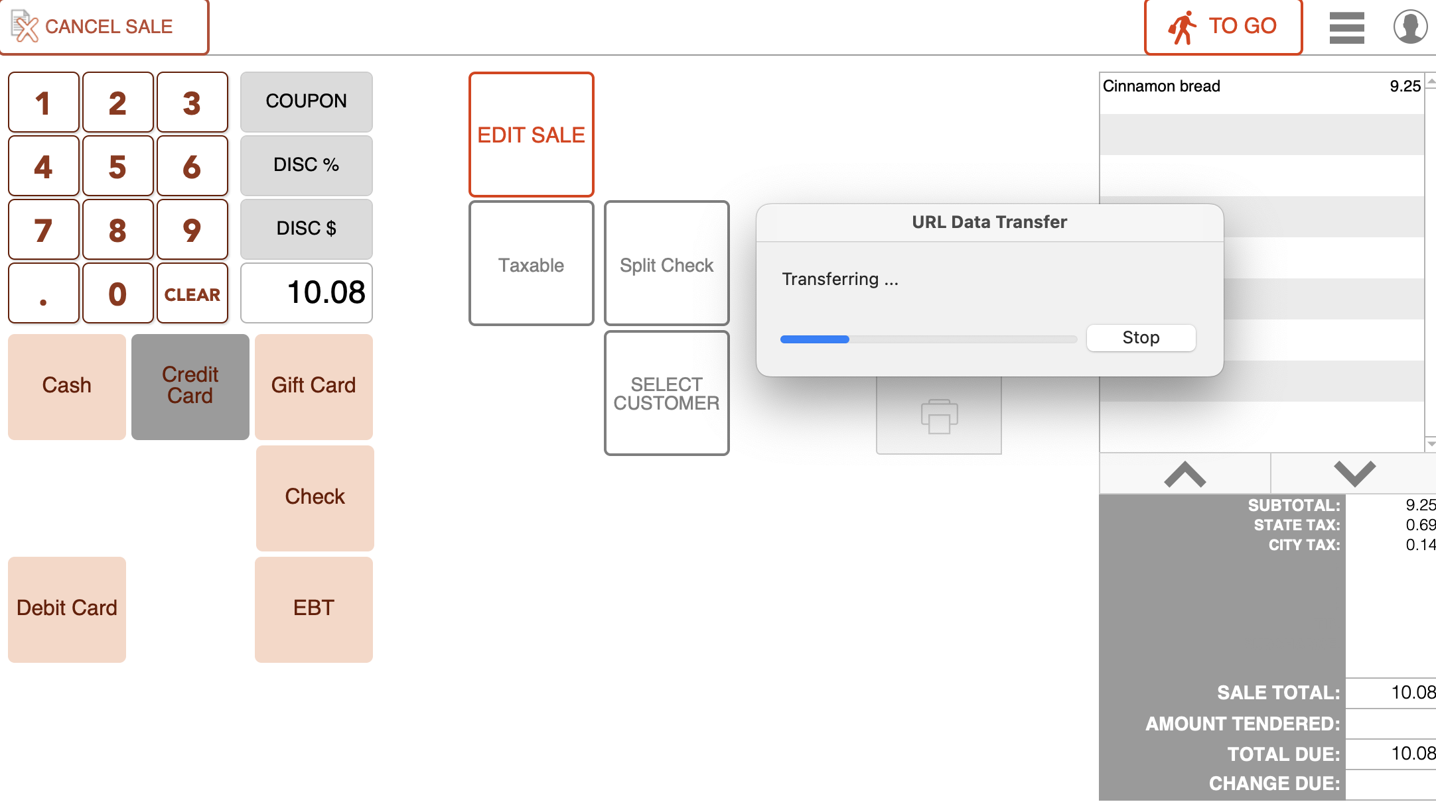
Task: Open the Select Customer chooser
Action: point(666,393)
